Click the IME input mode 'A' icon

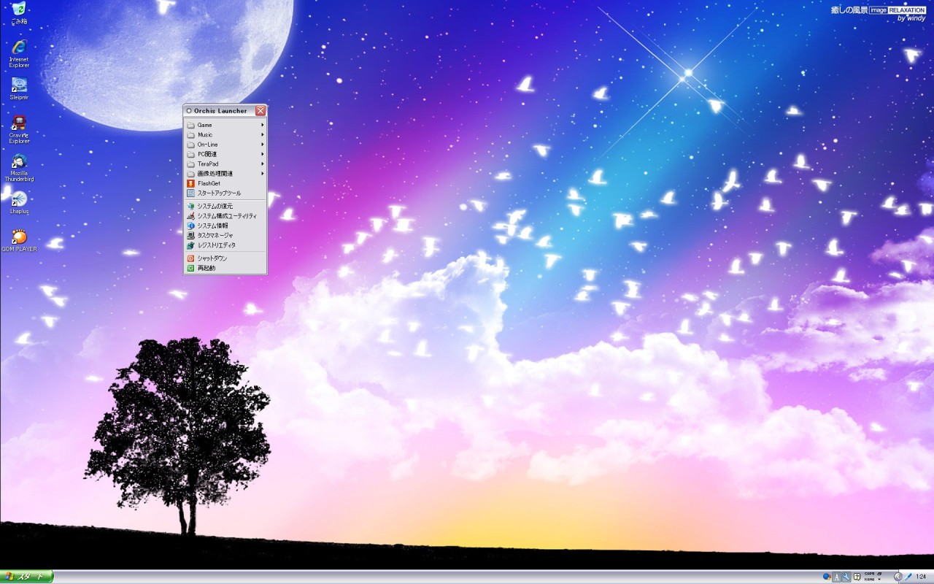point(836,577)
